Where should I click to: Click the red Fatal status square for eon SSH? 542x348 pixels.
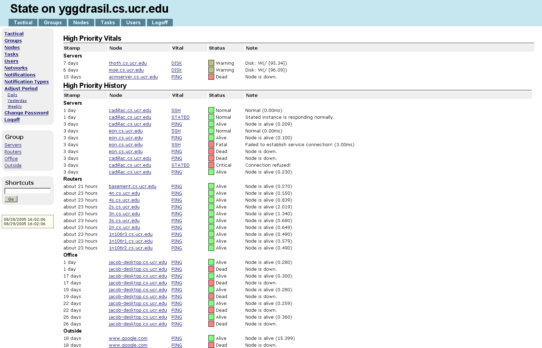pos(211,144)
